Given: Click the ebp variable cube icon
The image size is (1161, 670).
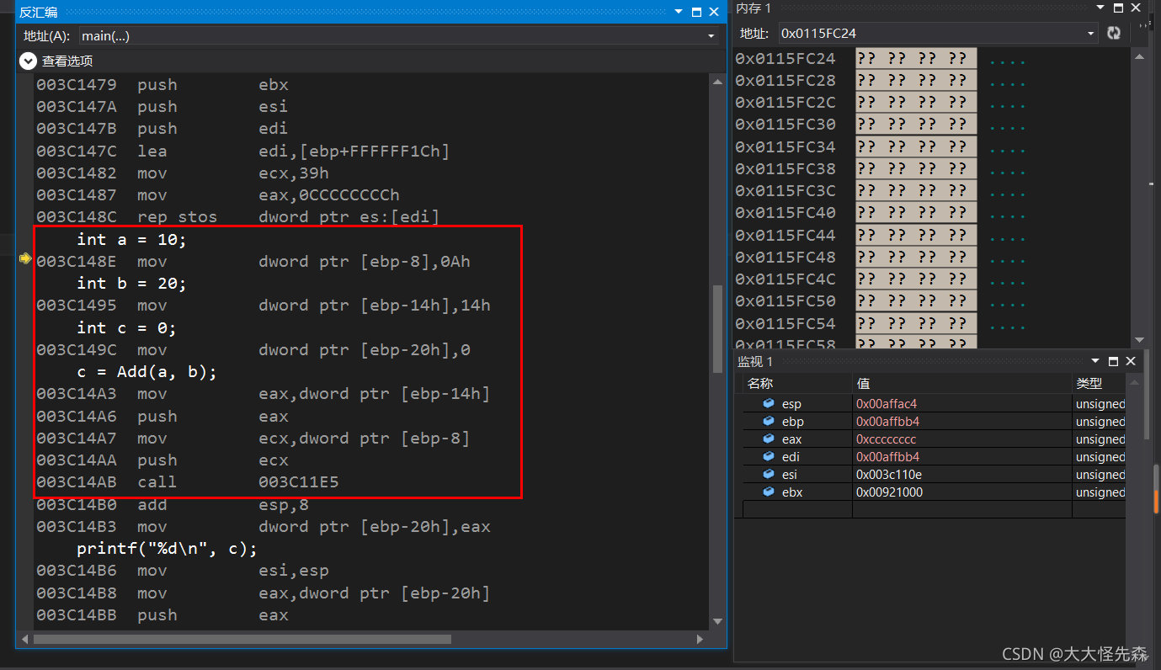Looking at the screenshot, I should (x=768, y=422).
